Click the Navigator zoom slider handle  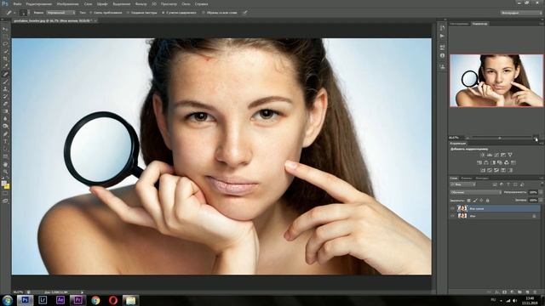500,138
